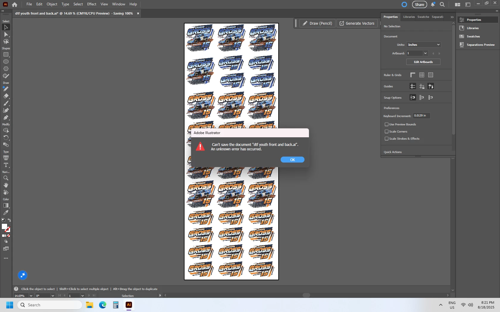Open the notifications bell
Screen dimensions: 500x312
[x=433, y=4]
